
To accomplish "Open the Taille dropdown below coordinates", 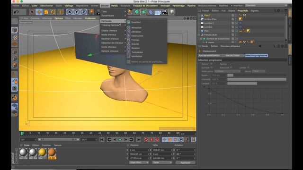I will click(162, 162).
